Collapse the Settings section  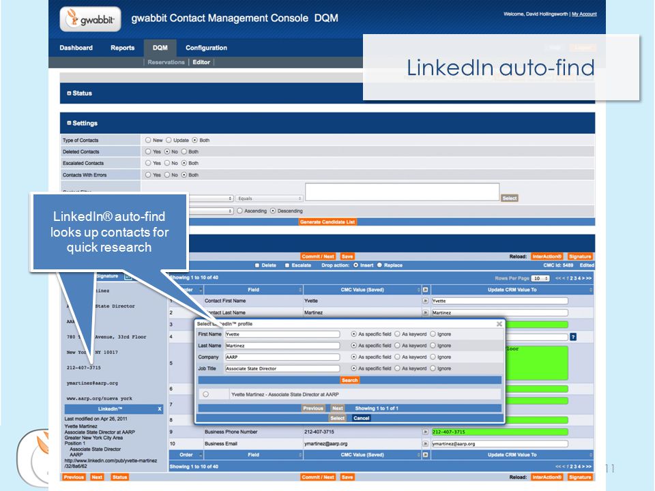(x=69, y=123)
